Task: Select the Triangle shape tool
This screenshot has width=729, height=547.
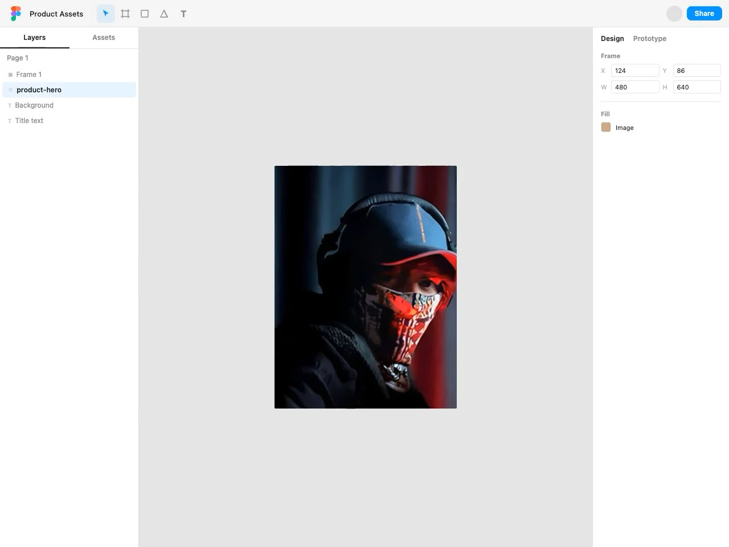Action: click(x=164, y=14)
